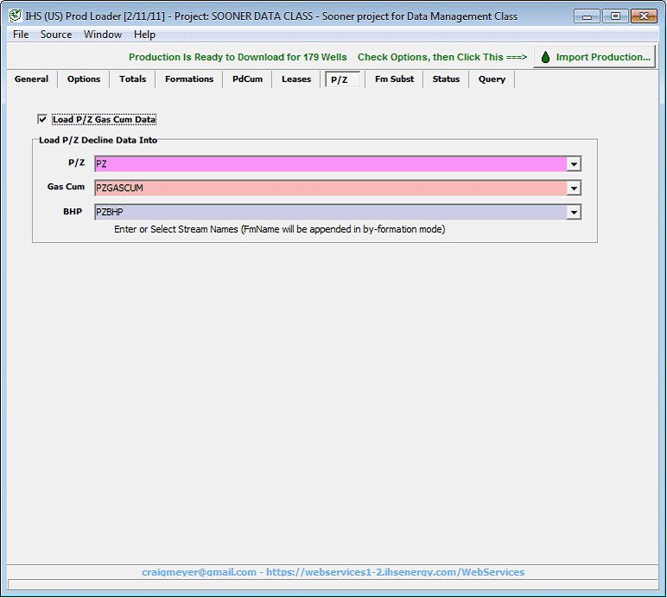Toggle Load P/Z Gas Cum Data checkbox

click(42, 119)
